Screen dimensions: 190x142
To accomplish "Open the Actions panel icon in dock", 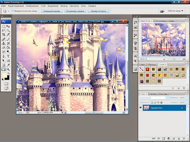I will tap(135, 27).
